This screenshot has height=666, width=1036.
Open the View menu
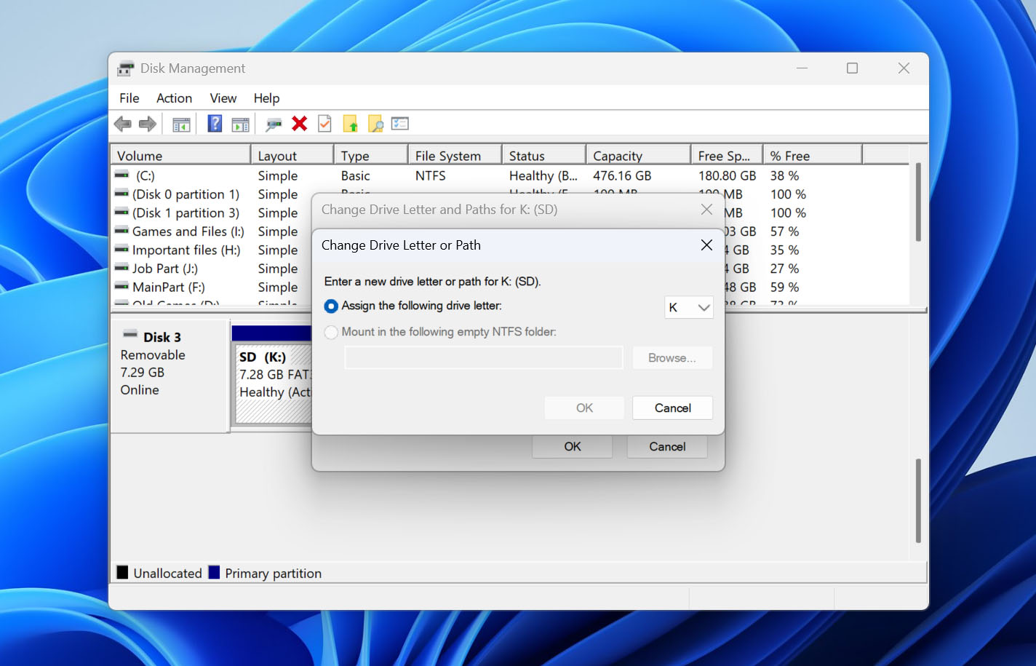223,98
